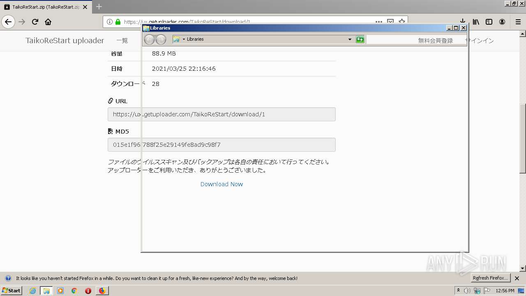Launch Google Chrome from taskbar
The image size is (526, 296).
click(74, 291)
